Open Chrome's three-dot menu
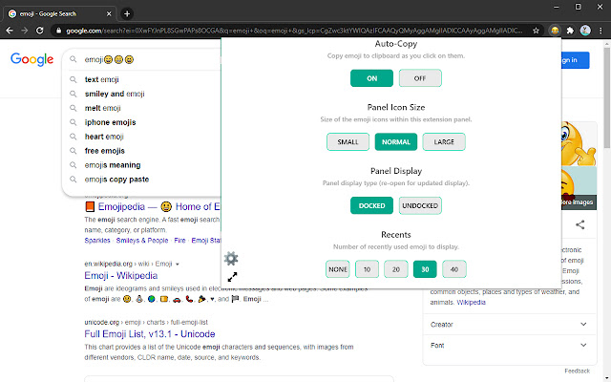This screenshot has height=382, width=611. click(x=600, y=31)
